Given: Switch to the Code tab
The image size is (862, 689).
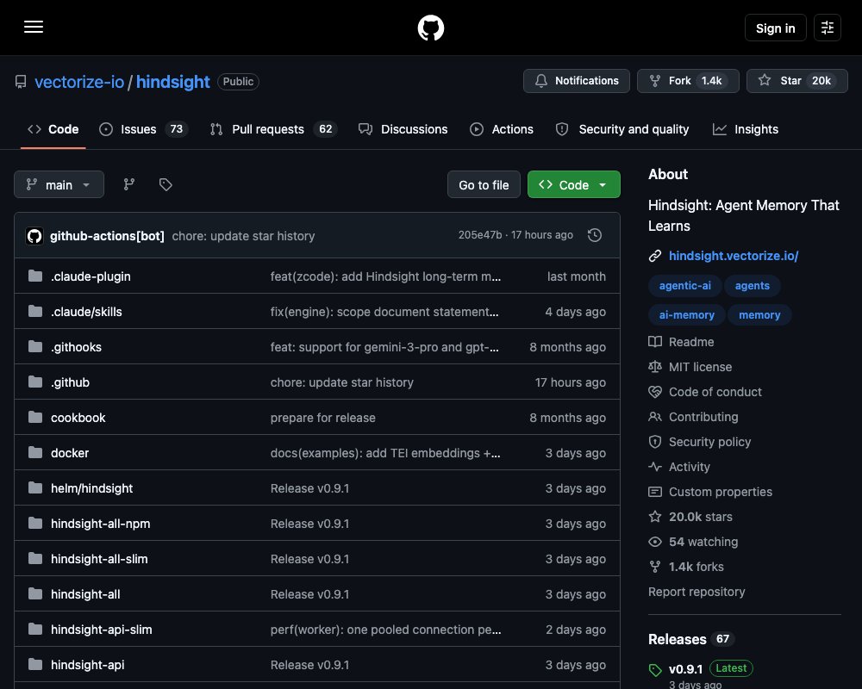Looking at the screenshot, I should tap(53, 129).
